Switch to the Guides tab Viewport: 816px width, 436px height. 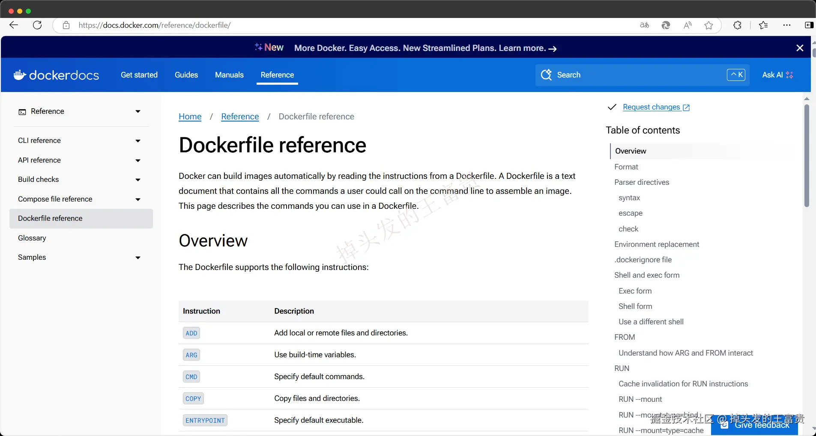pos(186,75)
